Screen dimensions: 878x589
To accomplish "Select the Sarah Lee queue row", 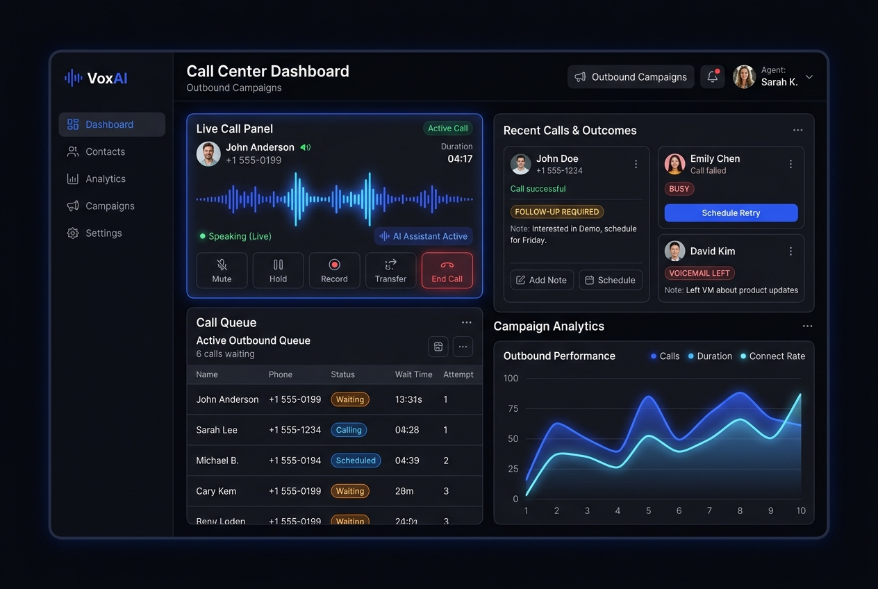I will click(x=334, y=430).
